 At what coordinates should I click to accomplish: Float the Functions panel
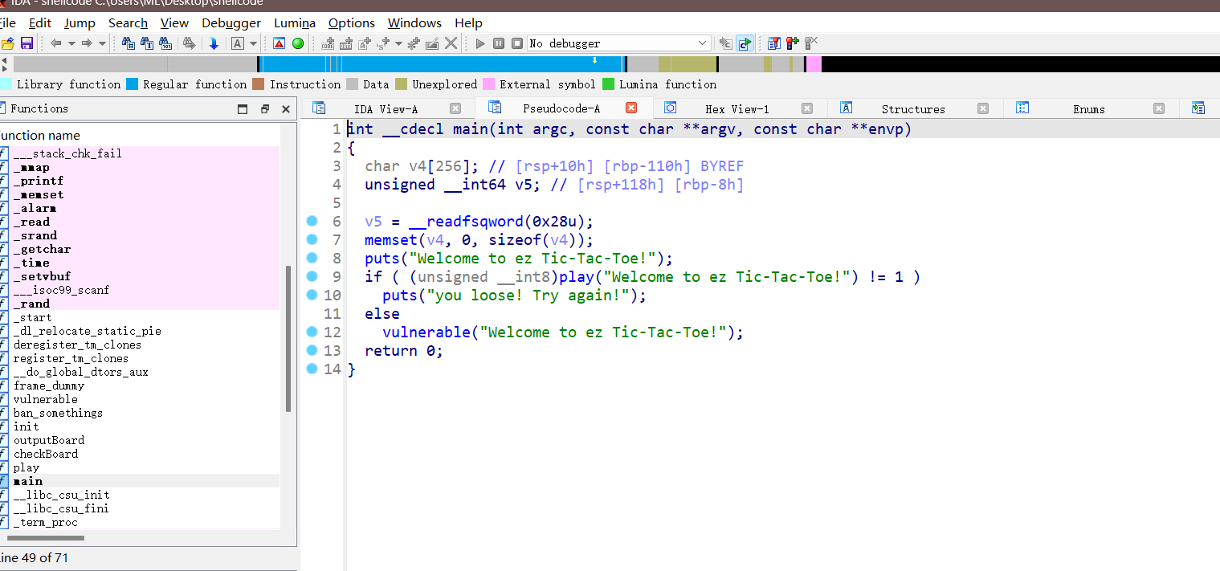(x=264, y=108)
